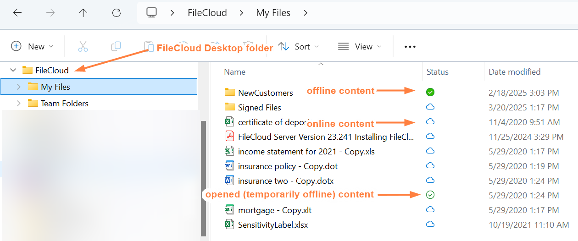Screen dimensions: 578x241
Task: Click the Refresh icon
Action: (117, 13)
